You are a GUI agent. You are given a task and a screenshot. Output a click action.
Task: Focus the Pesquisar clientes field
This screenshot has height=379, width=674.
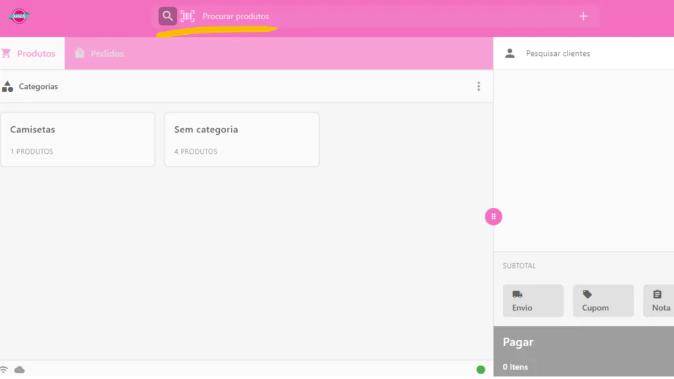click(x=584, y=53)
